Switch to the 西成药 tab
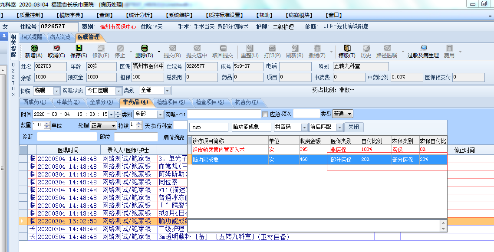 (35, 102)
